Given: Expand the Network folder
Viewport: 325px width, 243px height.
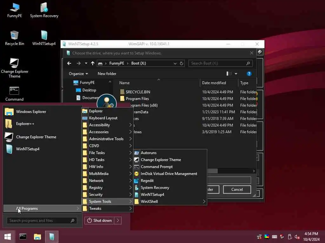Looking at the screenshot, I should click(x=107, y=181).
